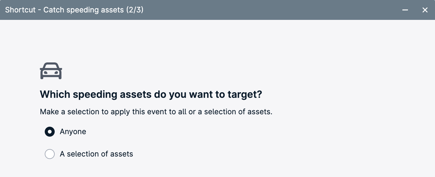Image resolution: width=435 pixels, height=177 pixels.
Task: Click the (2/3) step indicator in title
Action: pos(135,10)
